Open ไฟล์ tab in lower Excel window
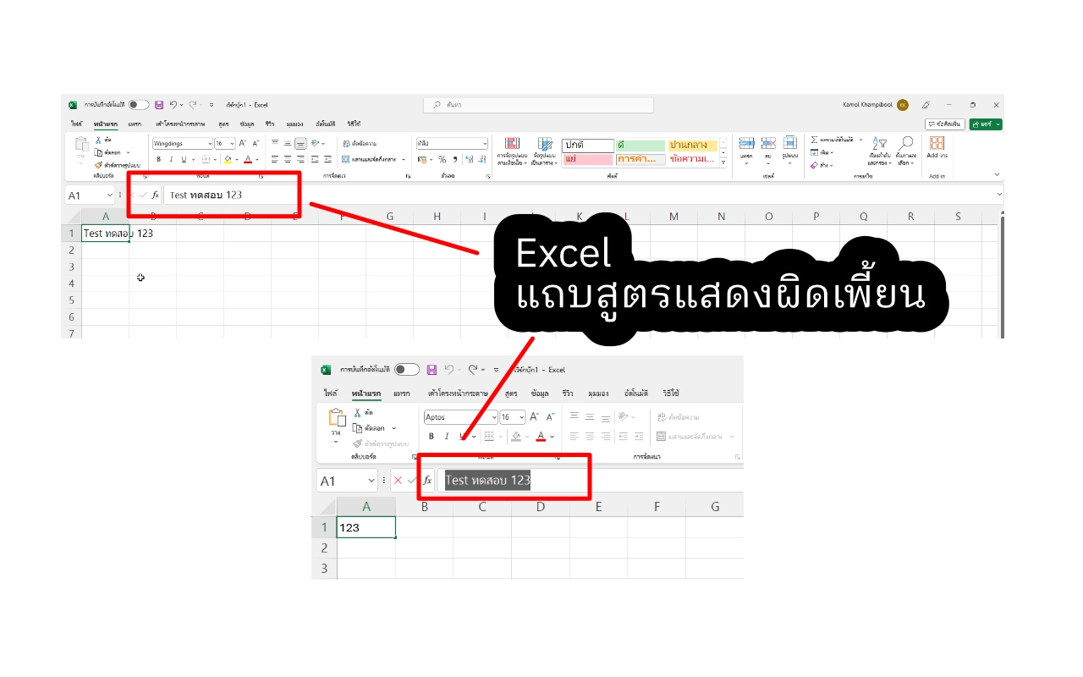 point(331,394)
